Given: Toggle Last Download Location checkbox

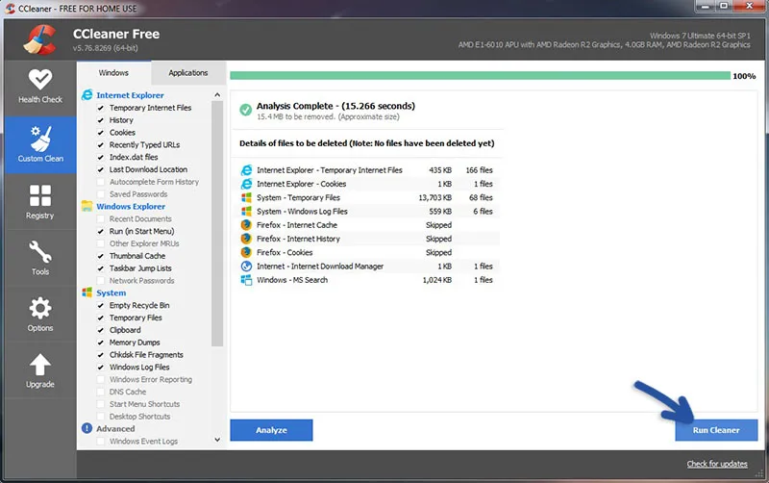Looking at the screenshot, I should [x=101, y=169].
